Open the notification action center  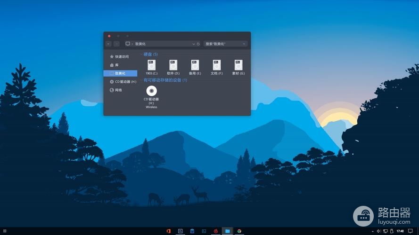pos(410,231)
